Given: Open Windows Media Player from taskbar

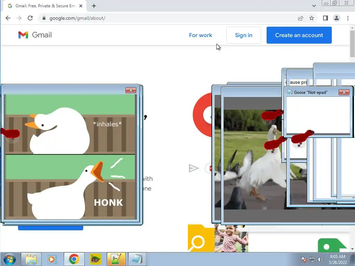Looking at the screenshot, I should (x=52, y=259).
